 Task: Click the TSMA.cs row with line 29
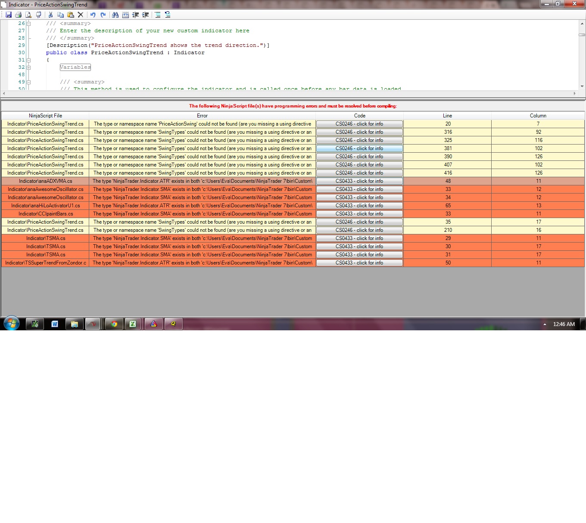293,238
